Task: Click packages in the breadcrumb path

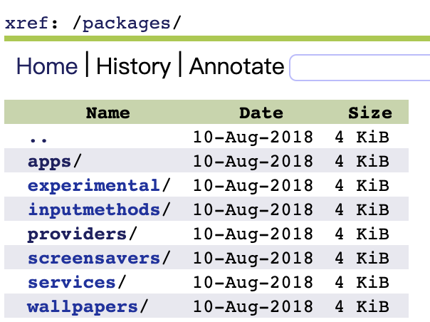Action: pyautogui.click(x=126, y=22)
